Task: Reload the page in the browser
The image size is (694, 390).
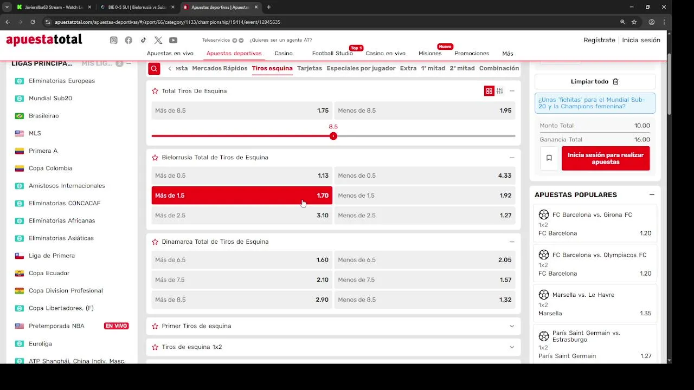Action: click(x=33, y=22)
